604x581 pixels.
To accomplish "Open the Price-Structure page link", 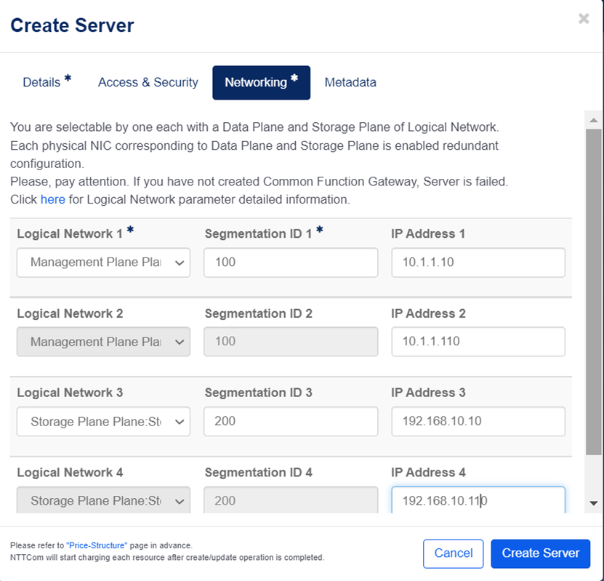I will 97,545.
